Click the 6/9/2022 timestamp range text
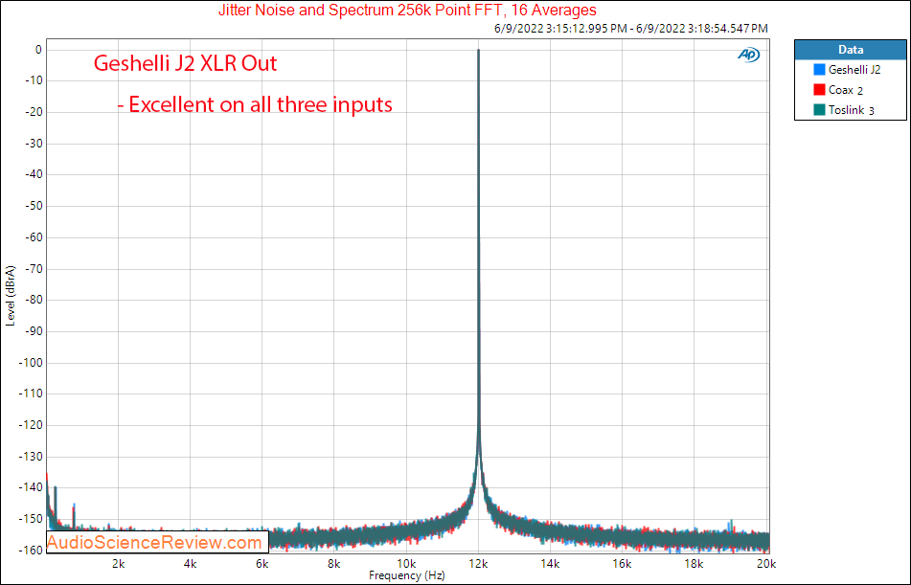 [x=631, y=29]
